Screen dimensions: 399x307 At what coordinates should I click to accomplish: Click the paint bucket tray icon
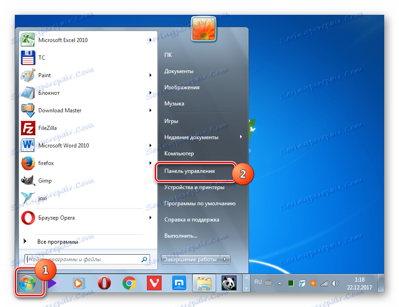pyautogui.click(x=302, y=283)
